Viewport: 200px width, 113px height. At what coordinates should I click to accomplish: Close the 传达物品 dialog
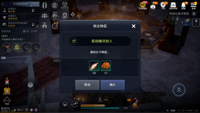pos(134,26)
